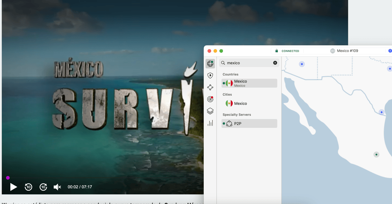Click the globe icon beside Mexico #109
The width and height of the screenshot is (392, 204).
333,51
